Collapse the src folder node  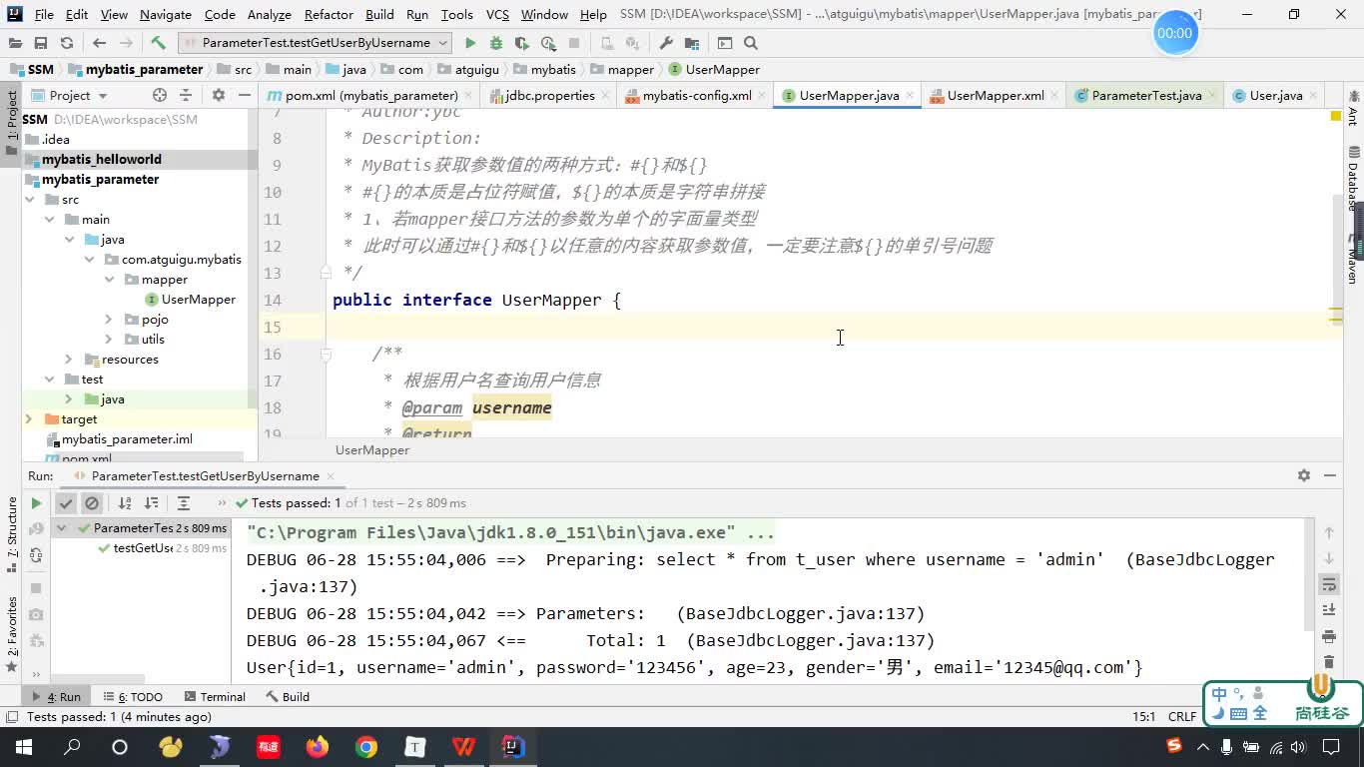[30, 200]
